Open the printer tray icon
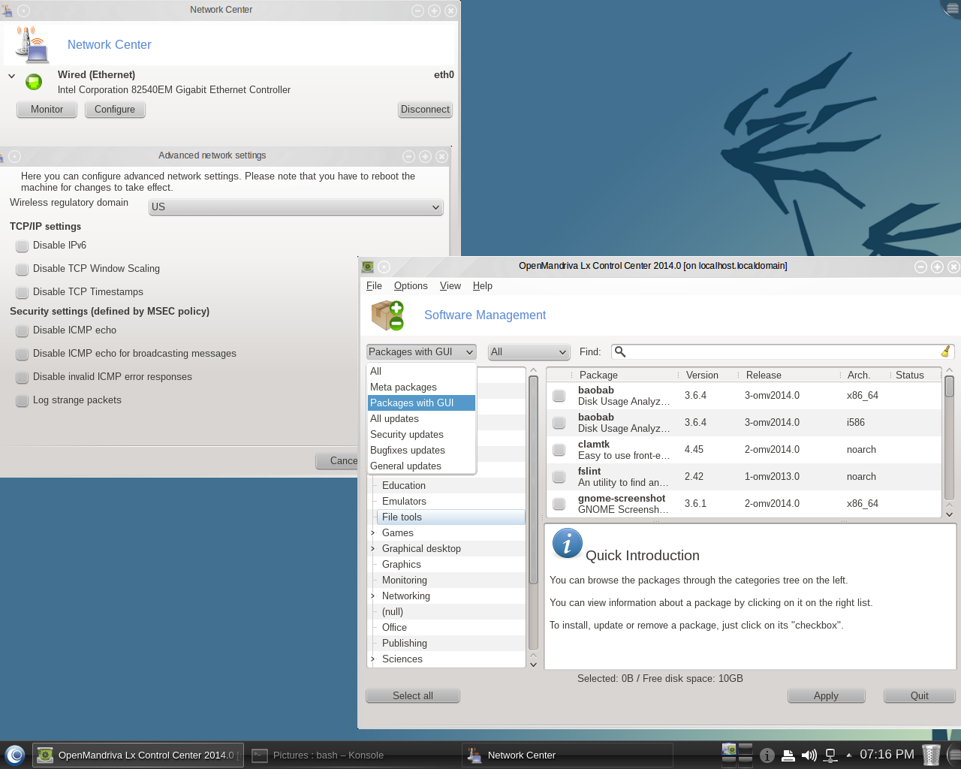The width and height of the screenshot is (961, 769). 788,755
